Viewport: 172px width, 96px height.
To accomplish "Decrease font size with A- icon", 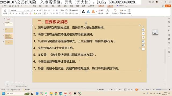I will tap(37, 10).
